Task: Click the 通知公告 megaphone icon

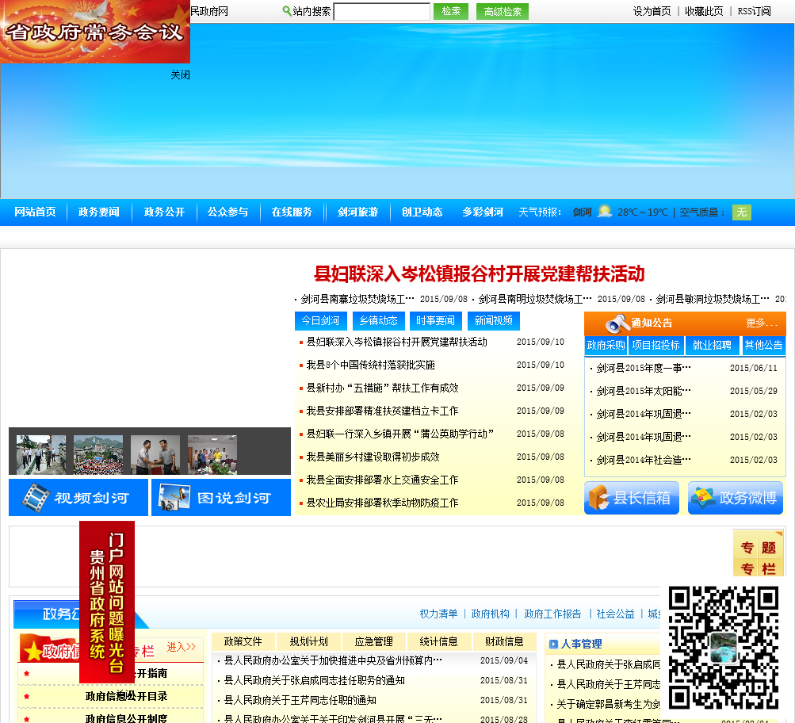Action: (x=617, y=323)
